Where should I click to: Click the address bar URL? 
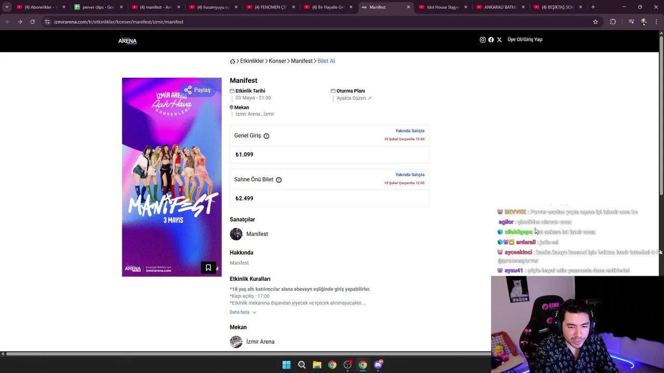(119, 22)
